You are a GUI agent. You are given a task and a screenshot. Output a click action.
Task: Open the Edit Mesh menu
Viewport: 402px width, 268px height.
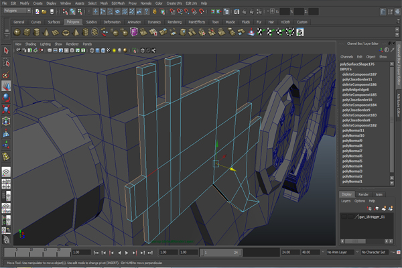(x=118, y=3)
